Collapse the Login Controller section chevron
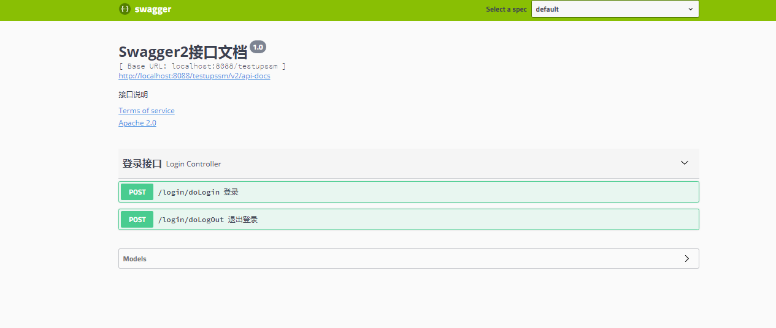The height and width of the screenshot is (328, 776). [685, 163]
